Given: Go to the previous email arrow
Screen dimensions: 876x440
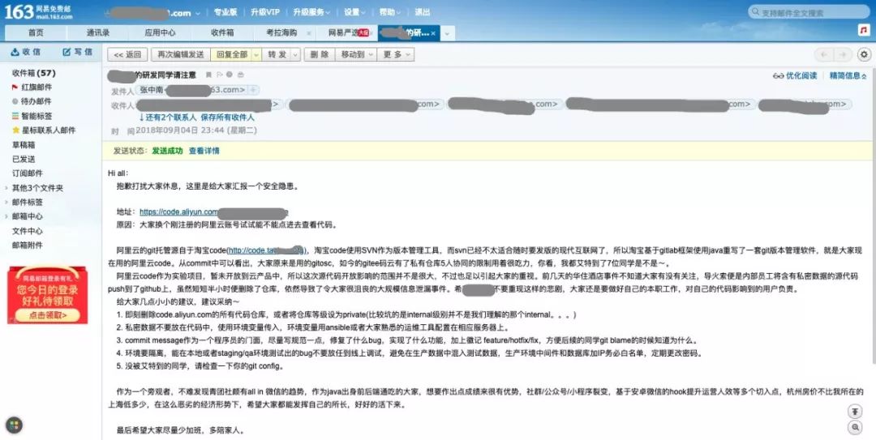Looking at the screenshot, I should [823, 55].
